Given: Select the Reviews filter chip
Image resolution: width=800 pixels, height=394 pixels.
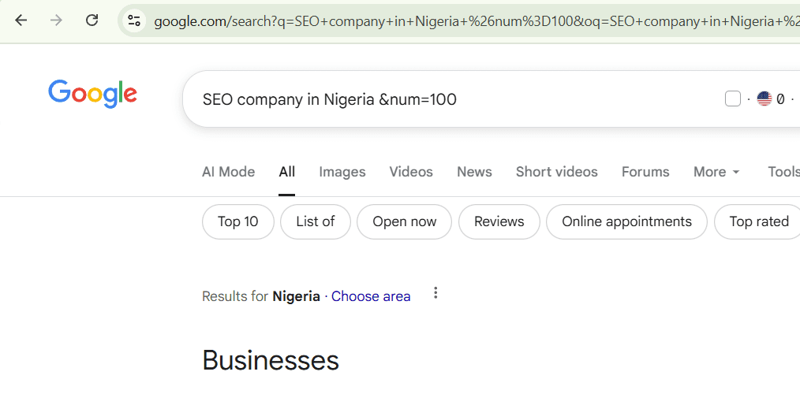Looking at the screenshot, I should tap(499, 221).
